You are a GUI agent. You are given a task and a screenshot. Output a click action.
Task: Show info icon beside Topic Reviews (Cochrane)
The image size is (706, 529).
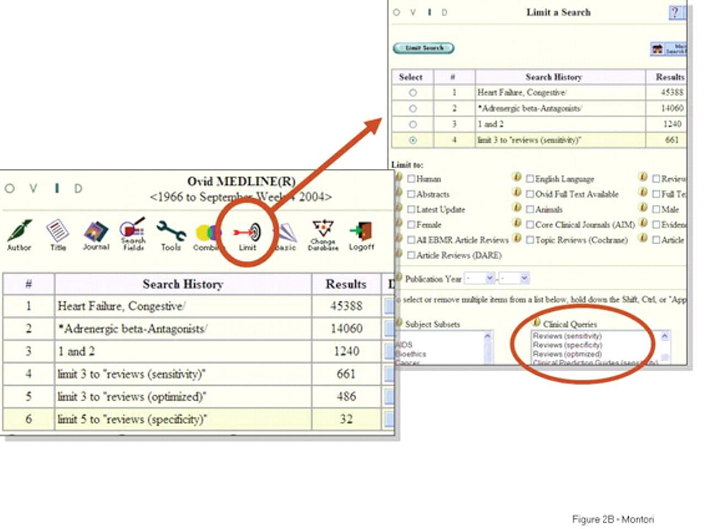pos(517,238)
